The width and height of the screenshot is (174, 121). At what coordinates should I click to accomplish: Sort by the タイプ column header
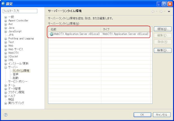[x=126, y=29]
